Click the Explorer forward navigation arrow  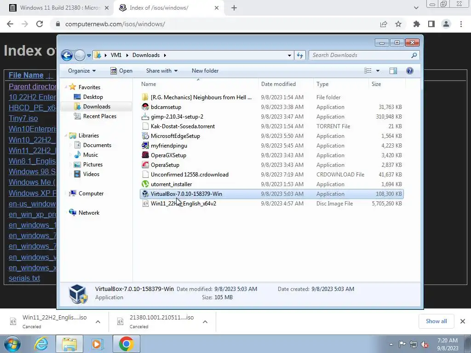[80, 55]
